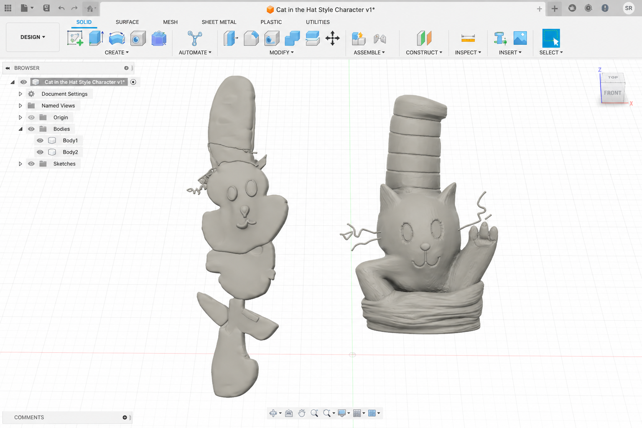This screenshot has width=642, height=428.
Task: Click the TOP face of ViewCube
Action: [613, 77]
